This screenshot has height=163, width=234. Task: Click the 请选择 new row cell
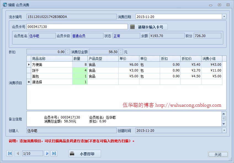(52, 82)
